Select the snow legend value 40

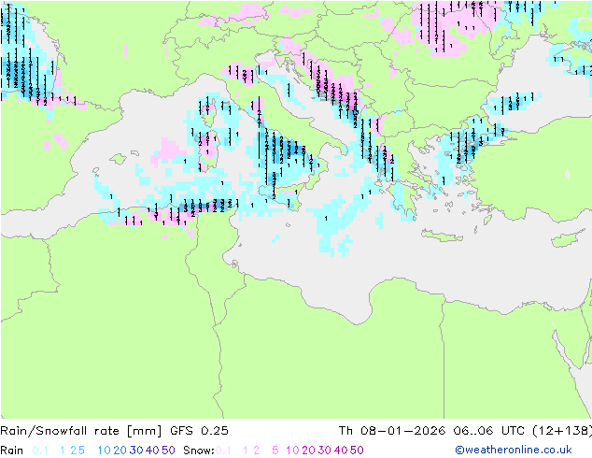coord(341,451)
